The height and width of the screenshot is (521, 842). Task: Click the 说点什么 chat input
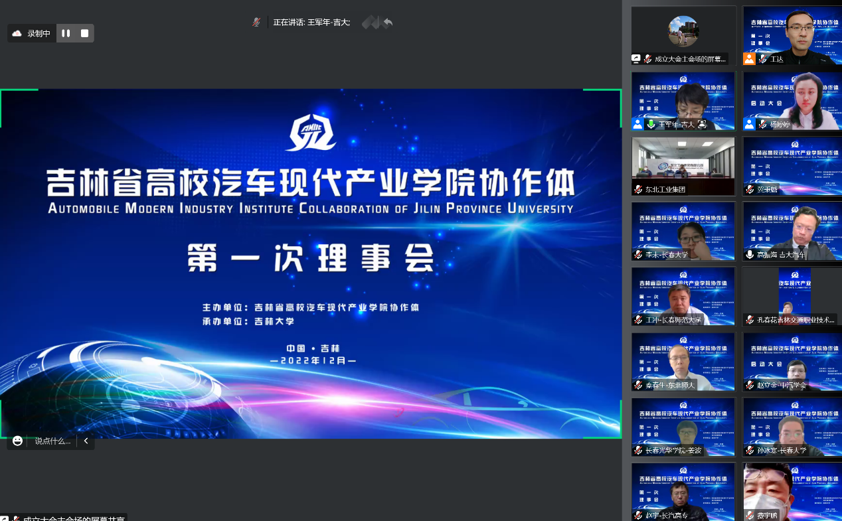point(52,441)
